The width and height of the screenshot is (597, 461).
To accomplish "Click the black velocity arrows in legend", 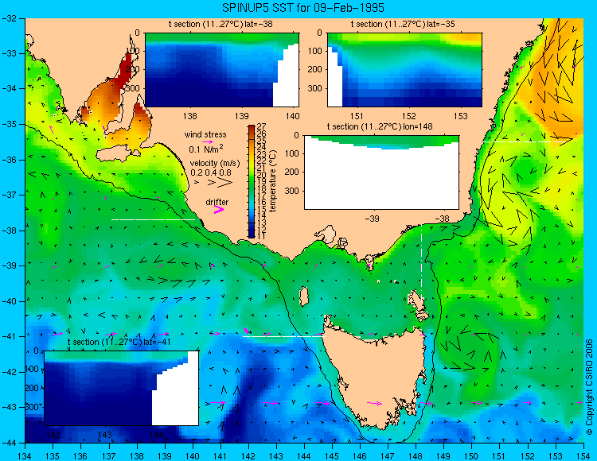I will (x=214, y=183).
